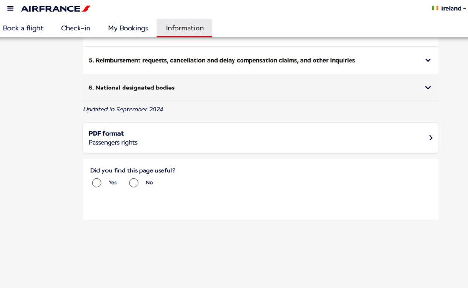This screenshot has width=468, height=288.
Task: Collapse section 5 about compensation claims
Action: click(427, 60)
